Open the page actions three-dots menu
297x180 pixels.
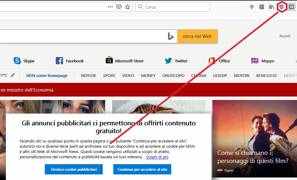point(110,7)
